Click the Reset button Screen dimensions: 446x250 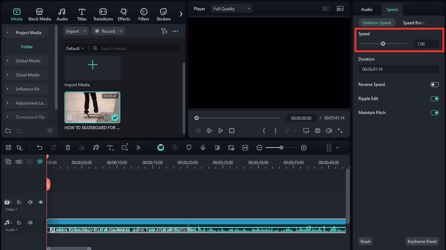pyautogui.click(x=365, y=242)
